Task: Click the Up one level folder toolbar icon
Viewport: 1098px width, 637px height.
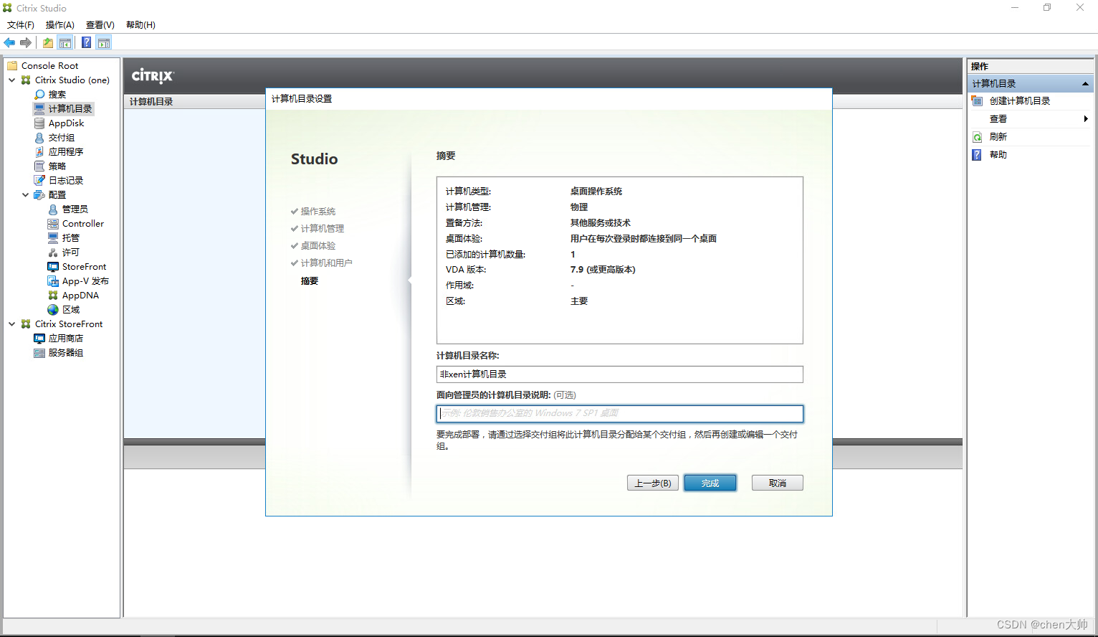Action: 47,43
